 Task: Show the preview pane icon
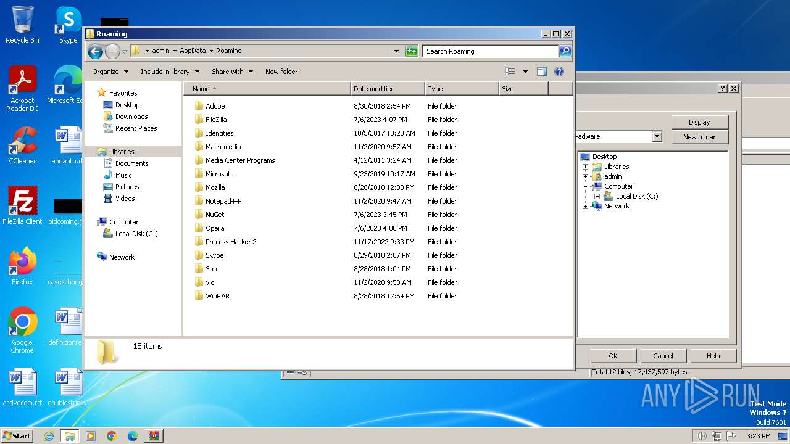click(x=542, y=72)
